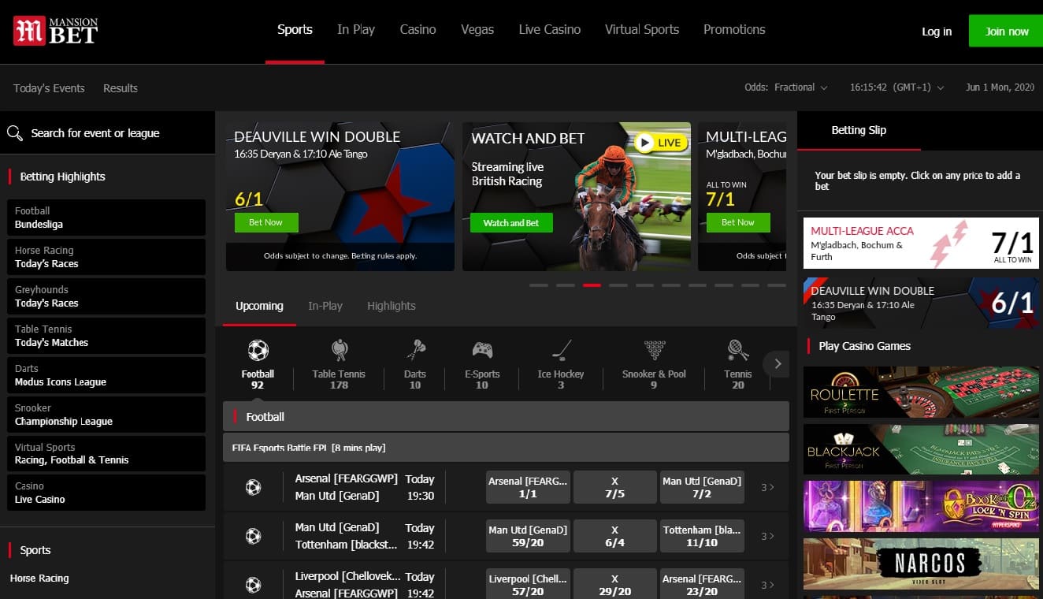Open the Results link
This screenshot has width=1043, height=599.
[121, 88]
